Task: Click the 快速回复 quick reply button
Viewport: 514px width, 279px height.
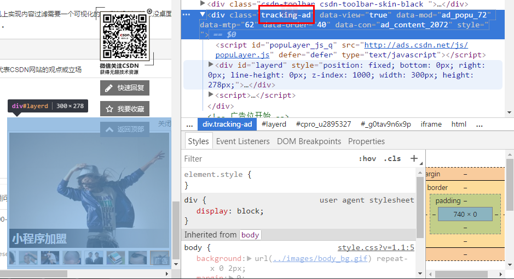Action: click(125, 88)
